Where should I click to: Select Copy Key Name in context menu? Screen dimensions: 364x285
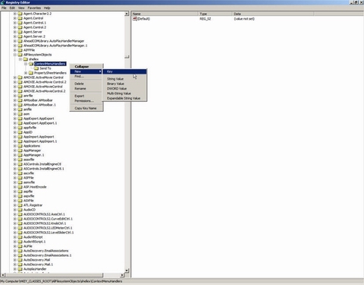tap(86, 108)
